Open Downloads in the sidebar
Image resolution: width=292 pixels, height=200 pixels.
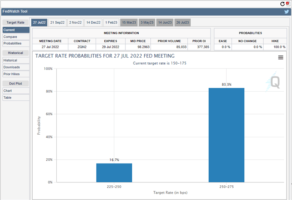coord(16,67)
